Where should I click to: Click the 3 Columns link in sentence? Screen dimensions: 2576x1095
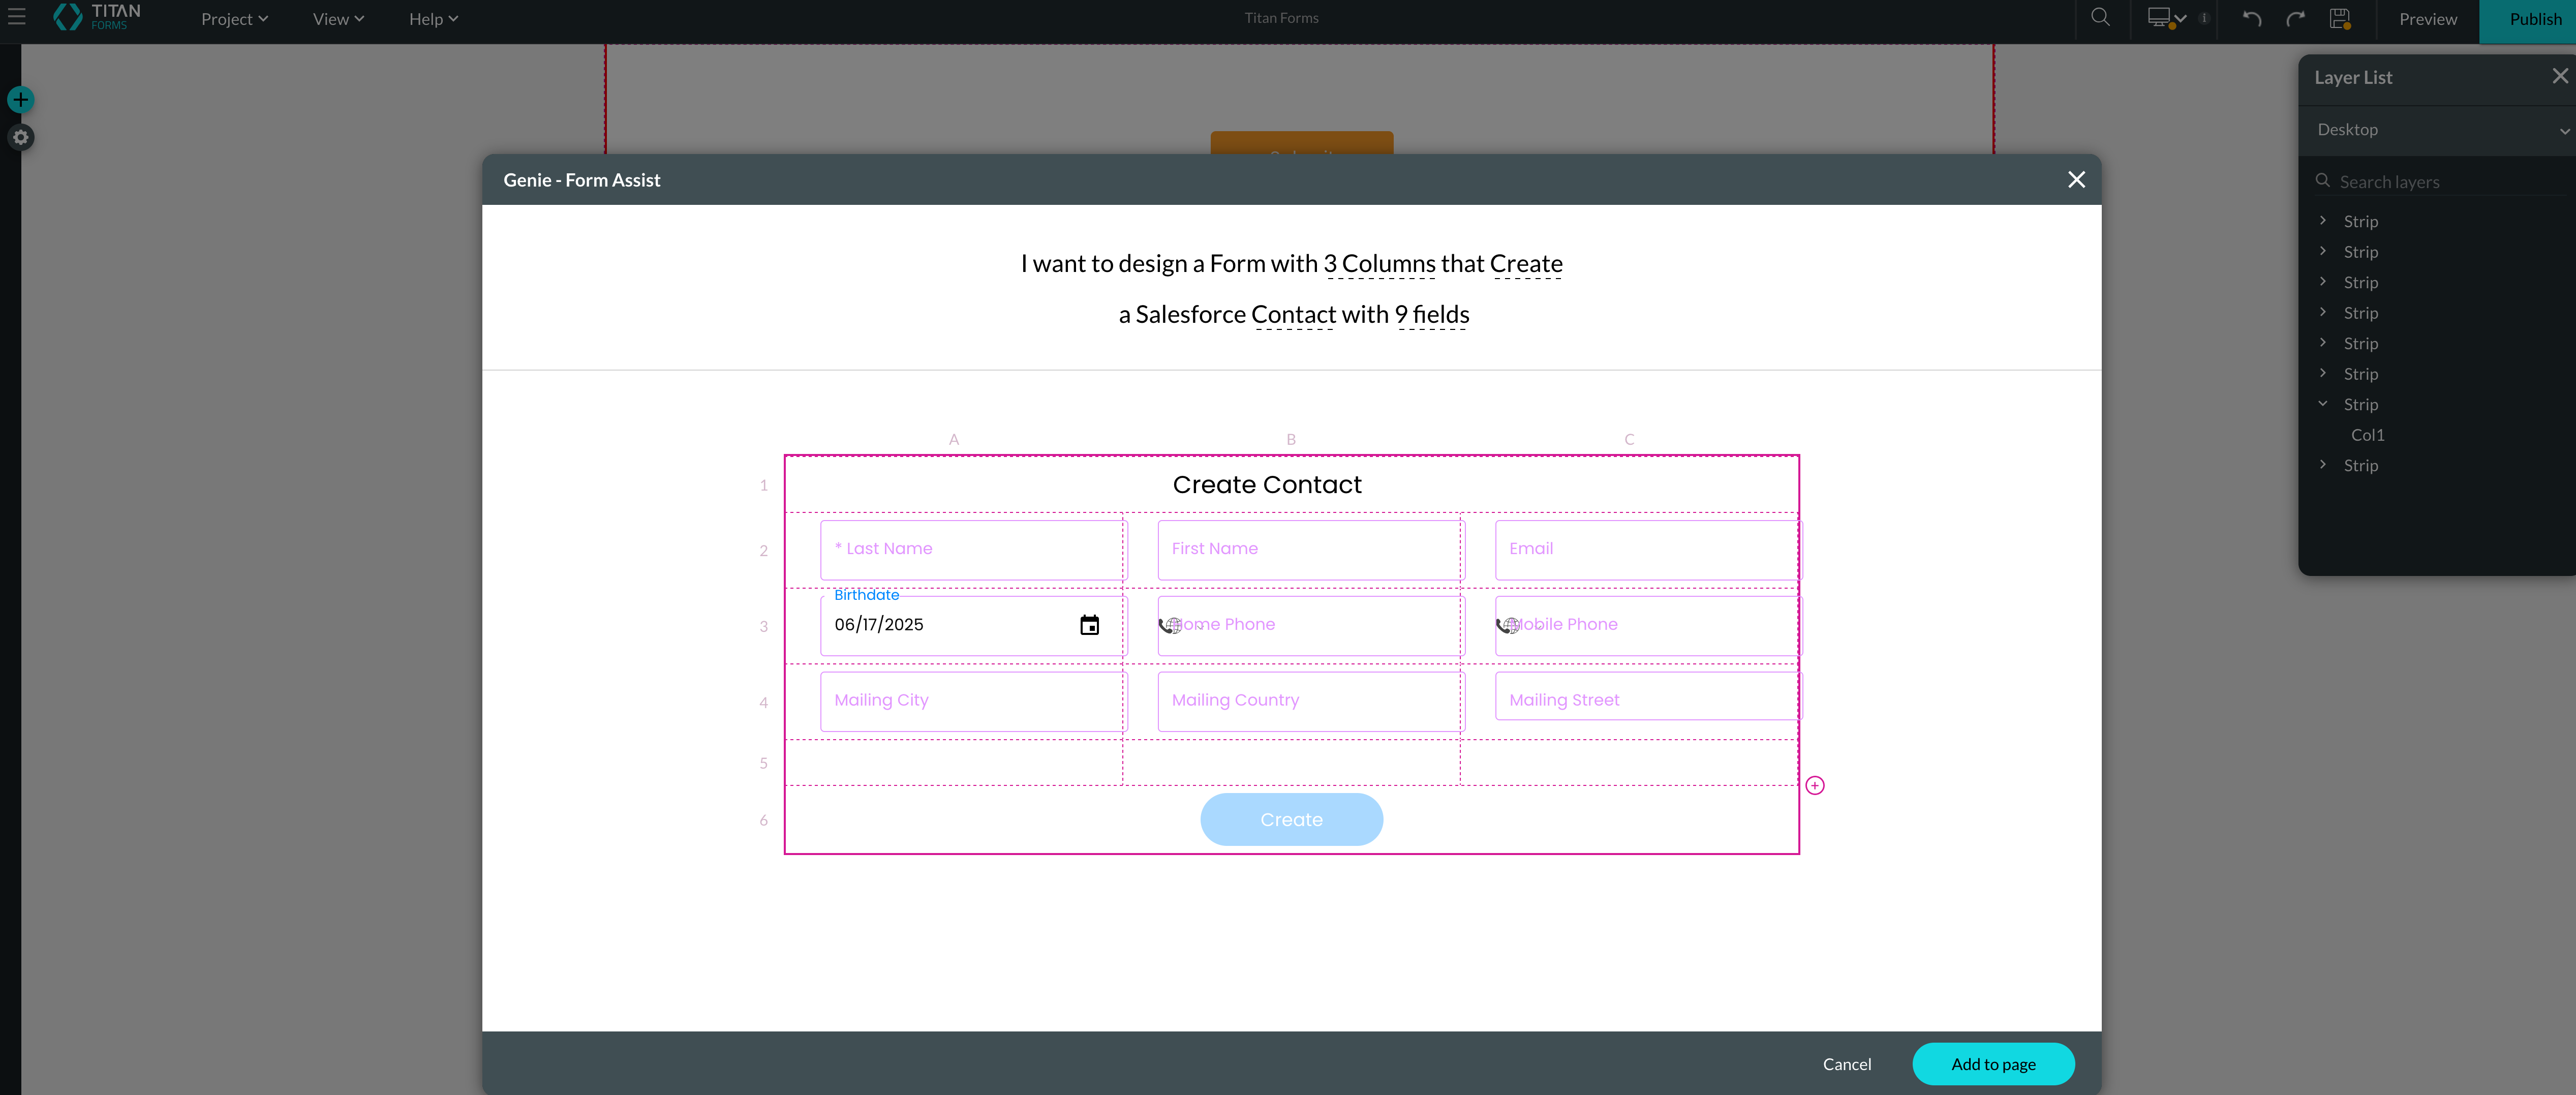(x=1379, y=264)
